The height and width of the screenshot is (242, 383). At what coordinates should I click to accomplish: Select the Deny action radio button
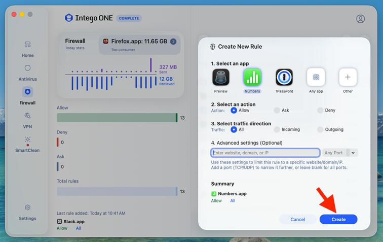(320, 111)
